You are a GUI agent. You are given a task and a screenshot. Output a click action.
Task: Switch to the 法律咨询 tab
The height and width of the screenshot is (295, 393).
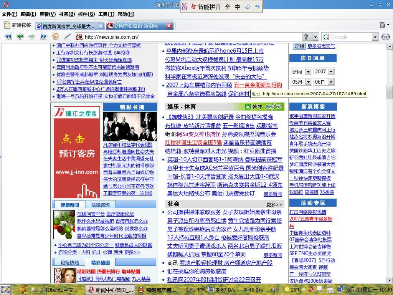click(100, 205)
